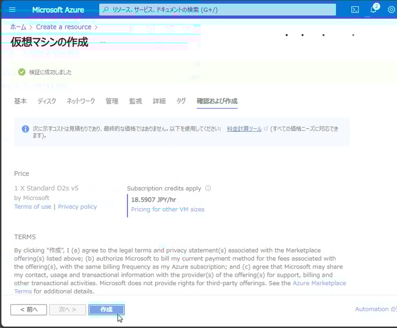Viewport: 397px width, 328px height.
Task: Switch to the 詳細 tab
Action: [159, 101]
